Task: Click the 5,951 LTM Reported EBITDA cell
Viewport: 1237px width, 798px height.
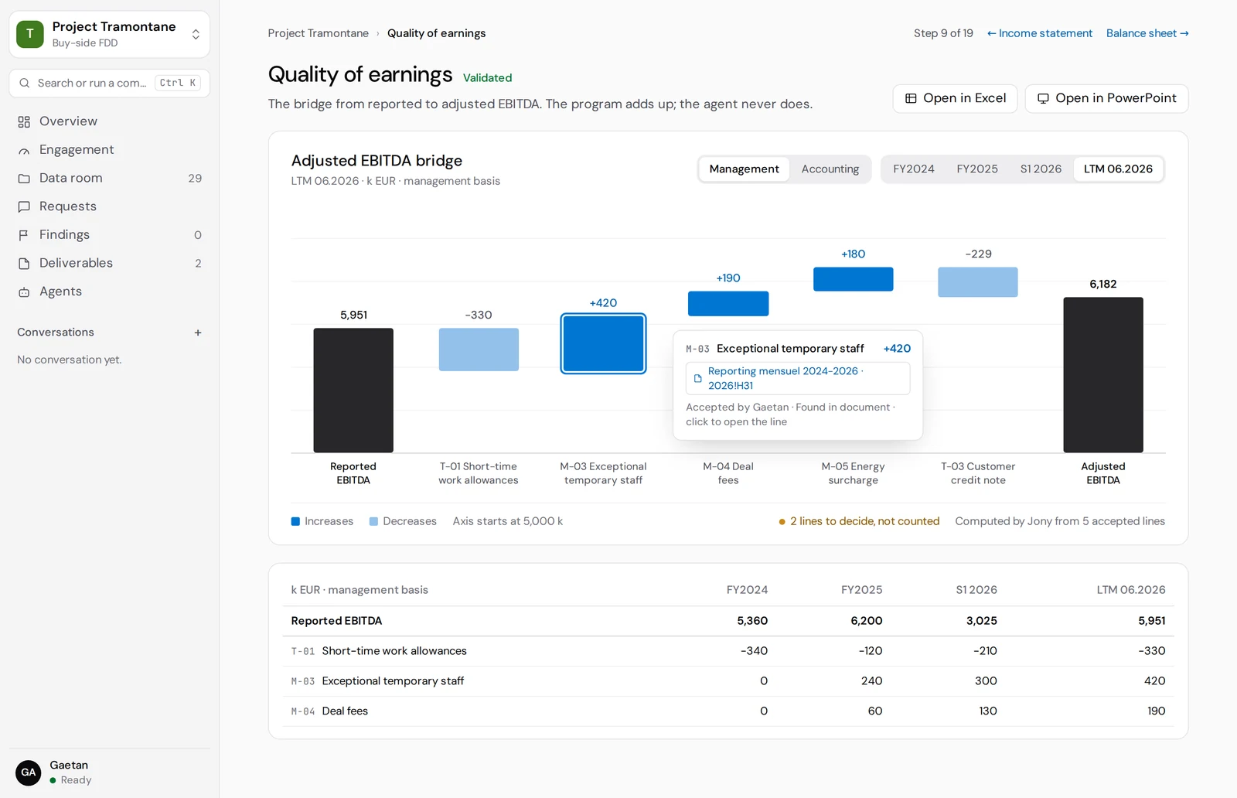Action: tap(1151, 621)
